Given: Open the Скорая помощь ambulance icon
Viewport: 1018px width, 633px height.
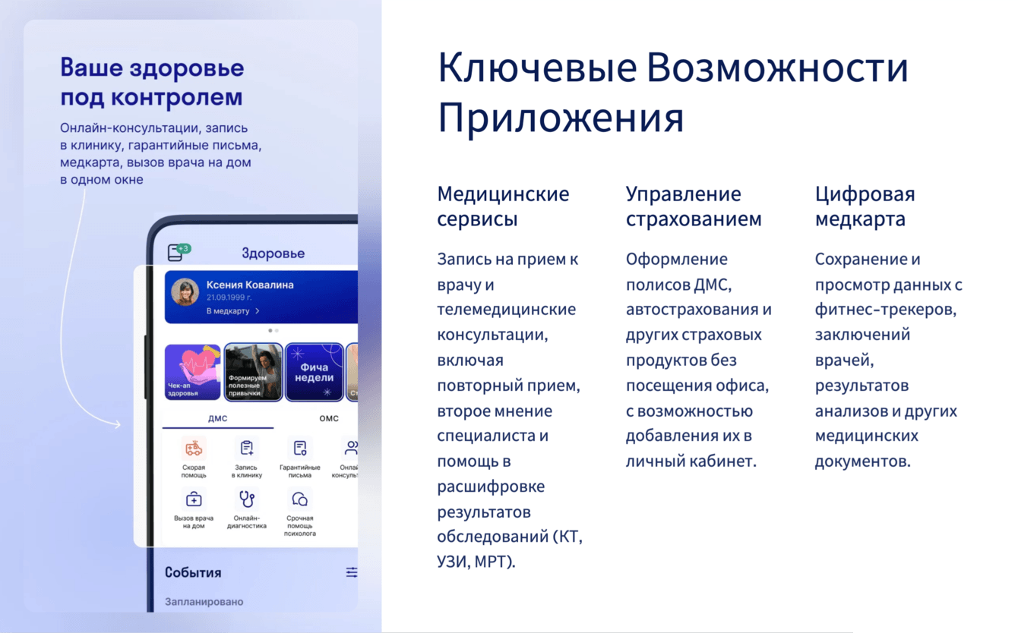Looking at the screenshot, I should 194,448.
